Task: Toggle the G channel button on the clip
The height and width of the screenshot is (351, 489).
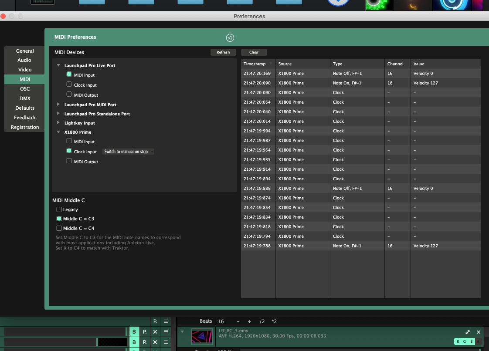Action: point(465,341)
